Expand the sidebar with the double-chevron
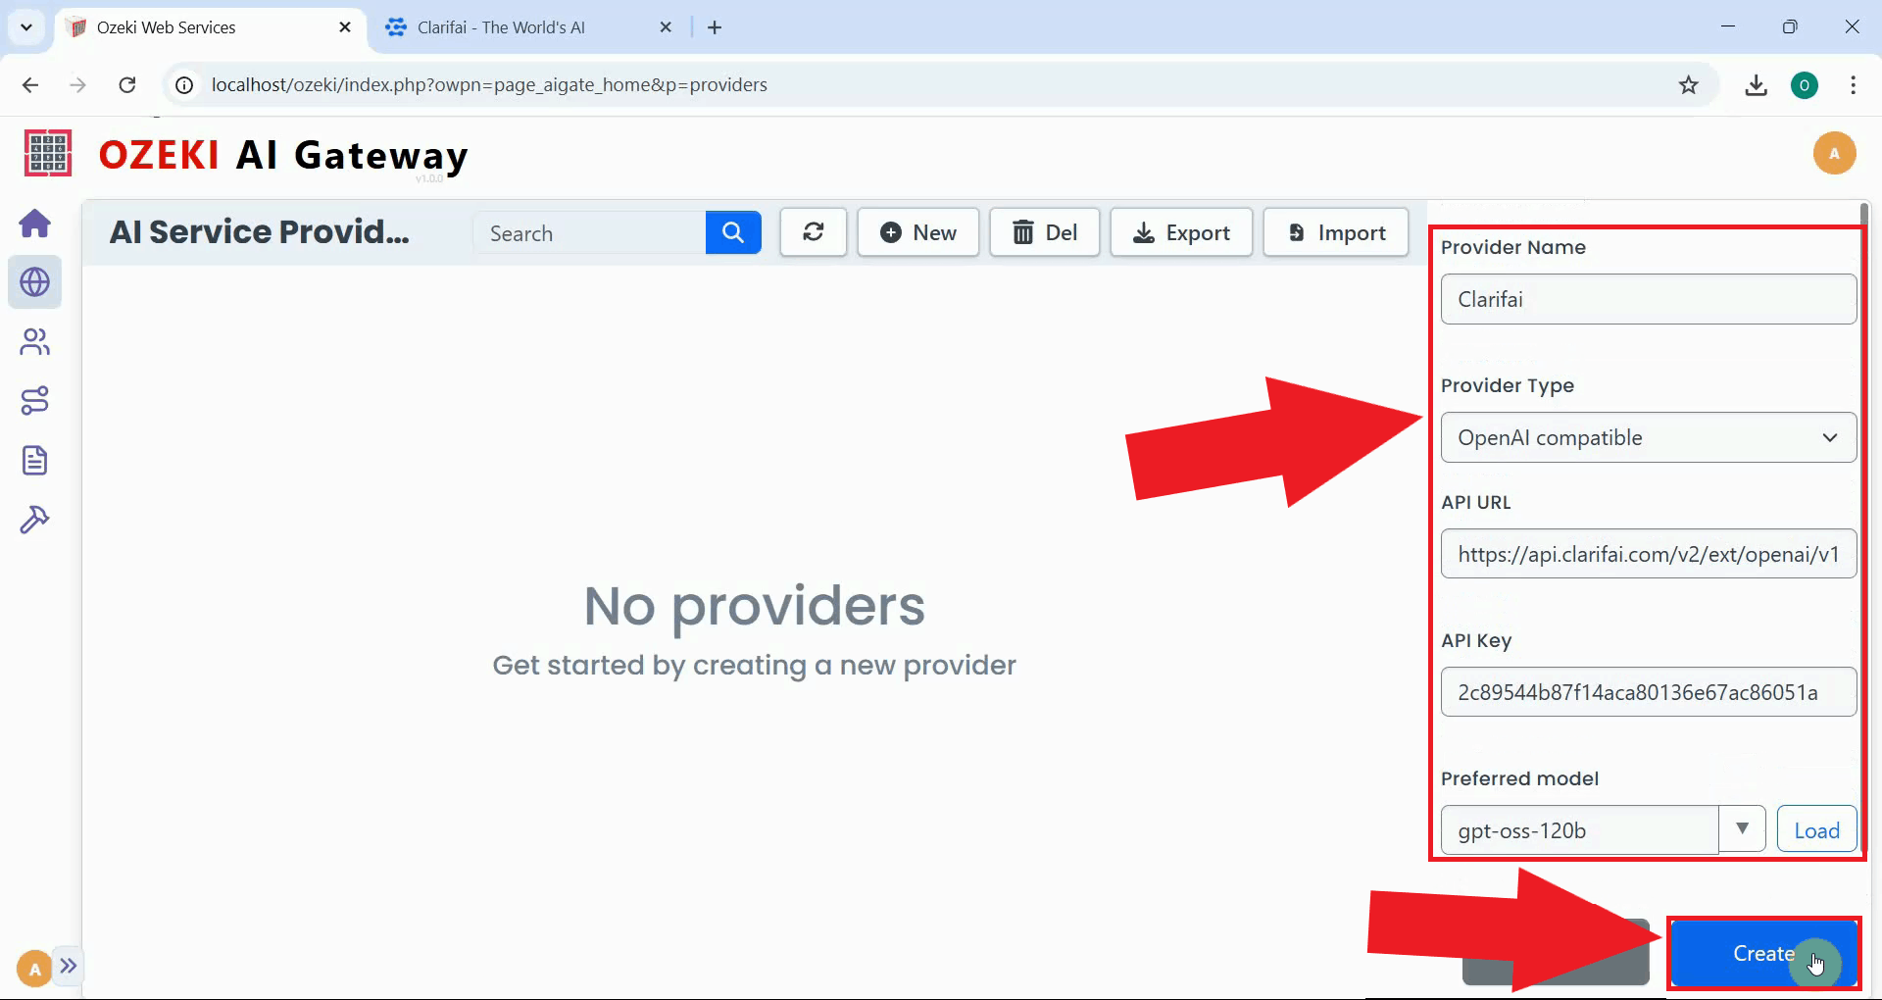1882x1000 pixels. click(69, 967)
